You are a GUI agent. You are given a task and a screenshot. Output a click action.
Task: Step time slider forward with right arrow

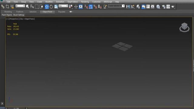26,108
